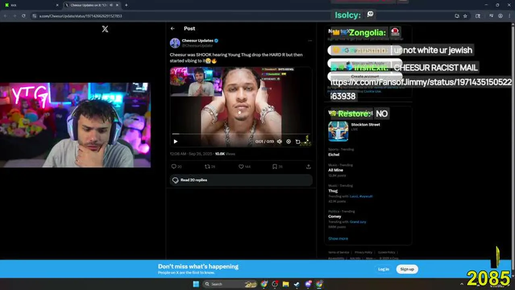Click the Cheesur Updates display name
515x290 pixels.
[x=197, y=41]
